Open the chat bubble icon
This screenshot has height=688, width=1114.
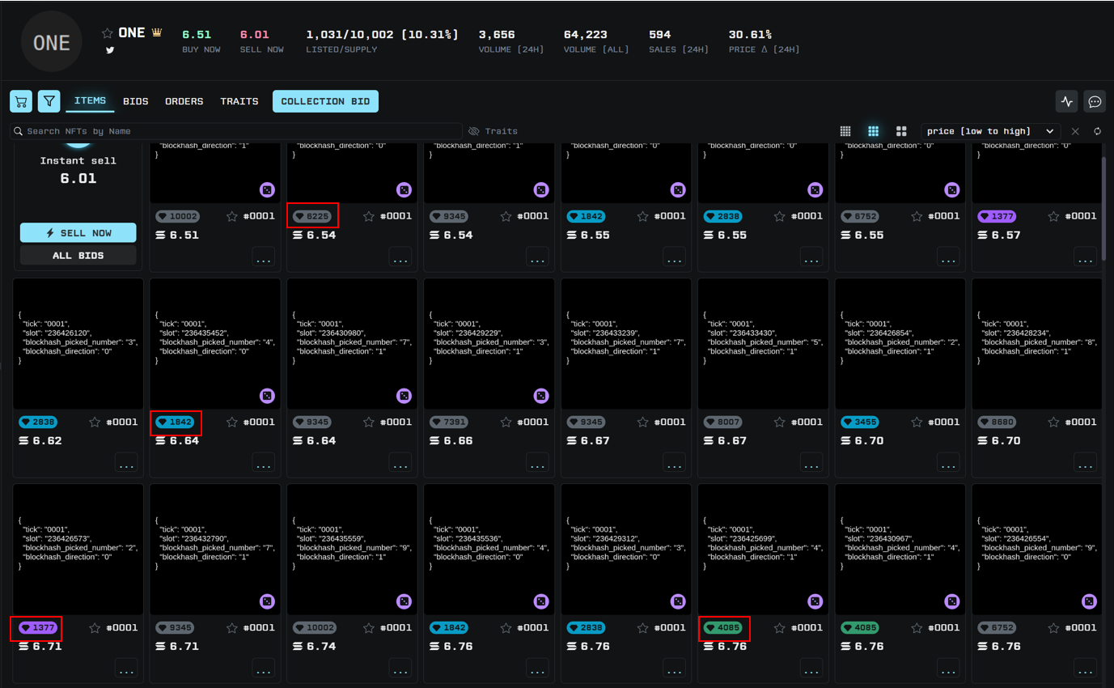tap(1095, 101)
